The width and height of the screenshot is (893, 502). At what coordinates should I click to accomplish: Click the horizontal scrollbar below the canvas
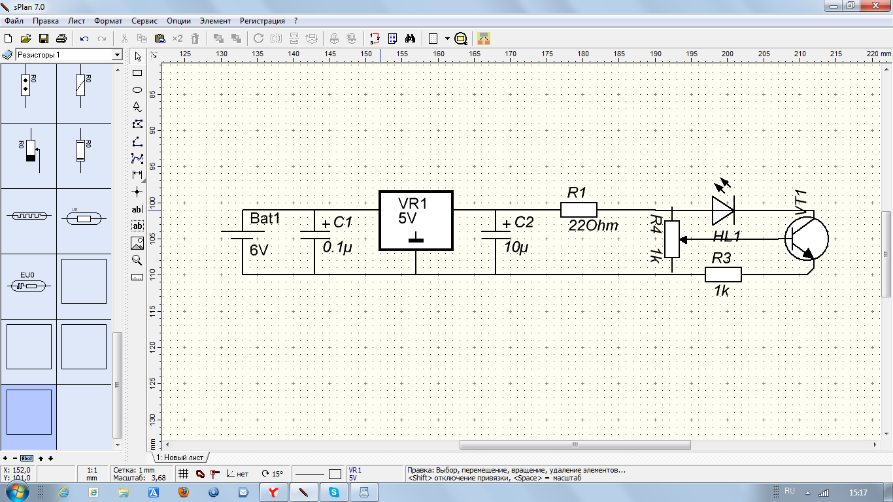pyautogui.click(x=575, y=444)
